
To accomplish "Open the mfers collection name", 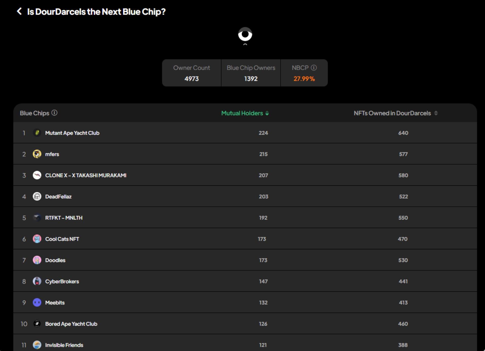I will 52,154.
